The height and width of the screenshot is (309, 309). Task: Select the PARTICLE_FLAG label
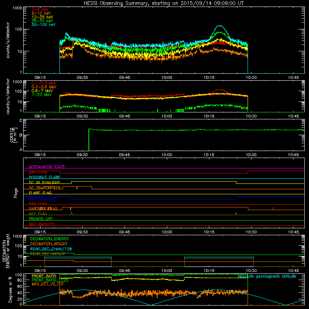[x=43, y=208]
